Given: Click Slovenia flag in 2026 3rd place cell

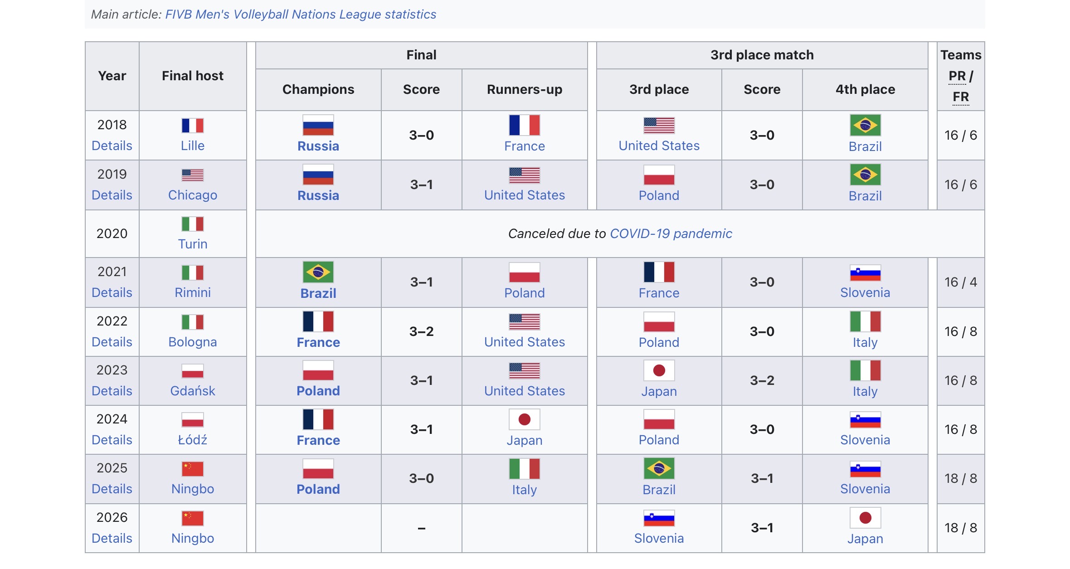Looking at the screenshot, I should tap(659, 518).
